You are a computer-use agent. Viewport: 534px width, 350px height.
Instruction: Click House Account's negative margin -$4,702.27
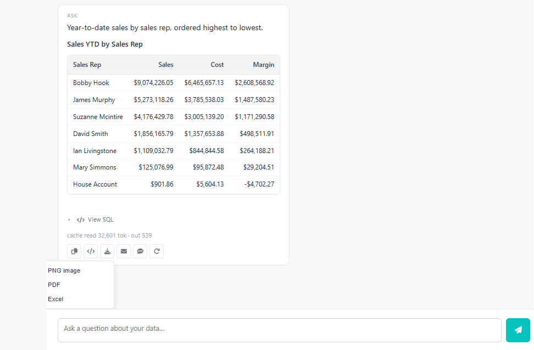259,184
